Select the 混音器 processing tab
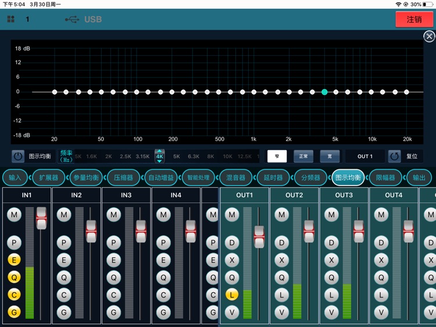Screen dimensions: 436x327 pyautogui.click(x=236, y=177)
